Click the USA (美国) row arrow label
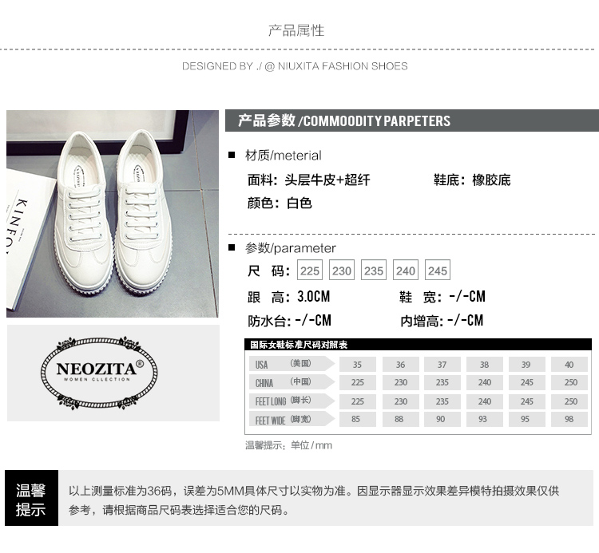599x553 pixels. tap(292, 364)
